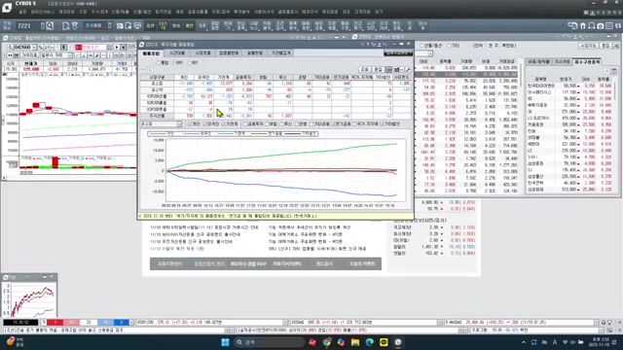Open the dropdown arrow beside screen number 7221

[x=43, y=26]
